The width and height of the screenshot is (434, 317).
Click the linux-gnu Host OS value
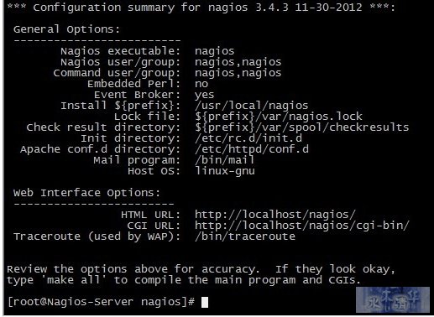coord(225,171)
